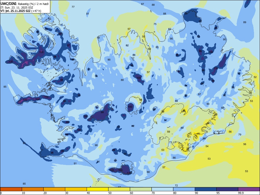Click the humidity value '55' on the map
This screenshot has height=195, width=260.
(x=144, y=37)
